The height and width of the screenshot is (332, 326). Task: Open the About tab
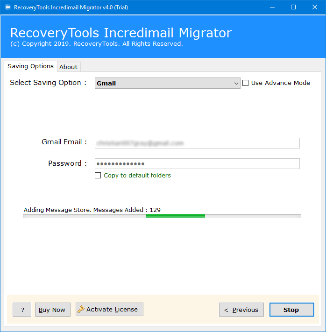tap(69, 67)
